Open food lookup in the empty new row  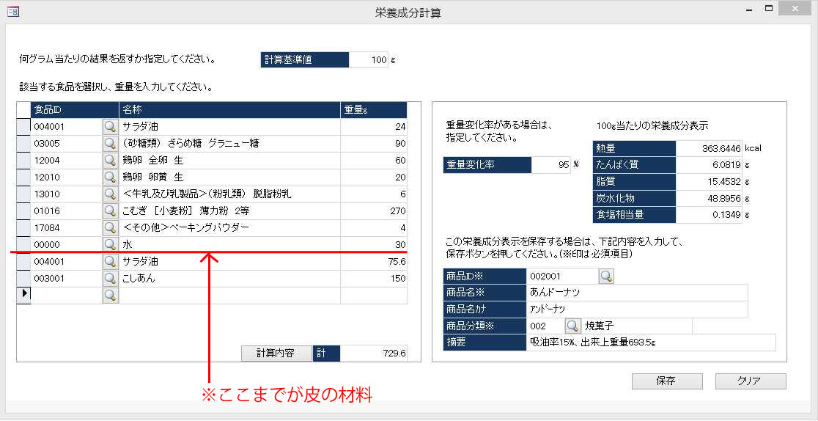coord(110,295)
